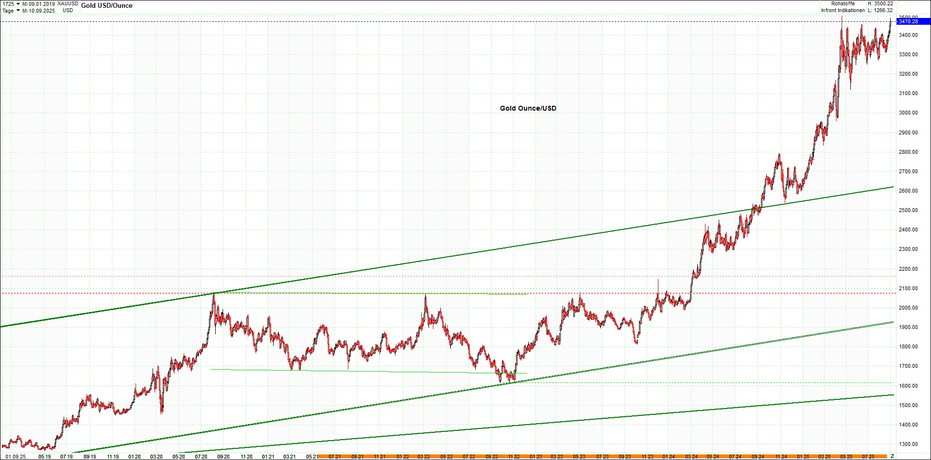The image size is (931, 460).
Task: Click the 3000.00 price axis label
Action: [x=908, y=113]
